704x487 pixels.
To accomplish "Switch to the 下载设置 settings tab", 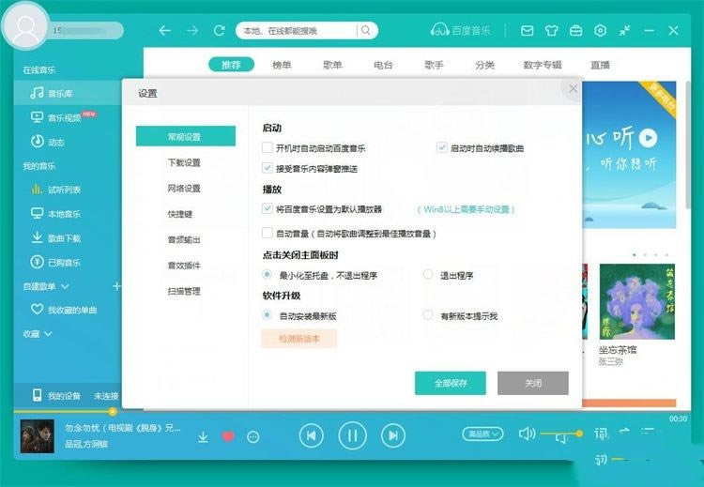I will pyautogui.click(x=184, y=163).
